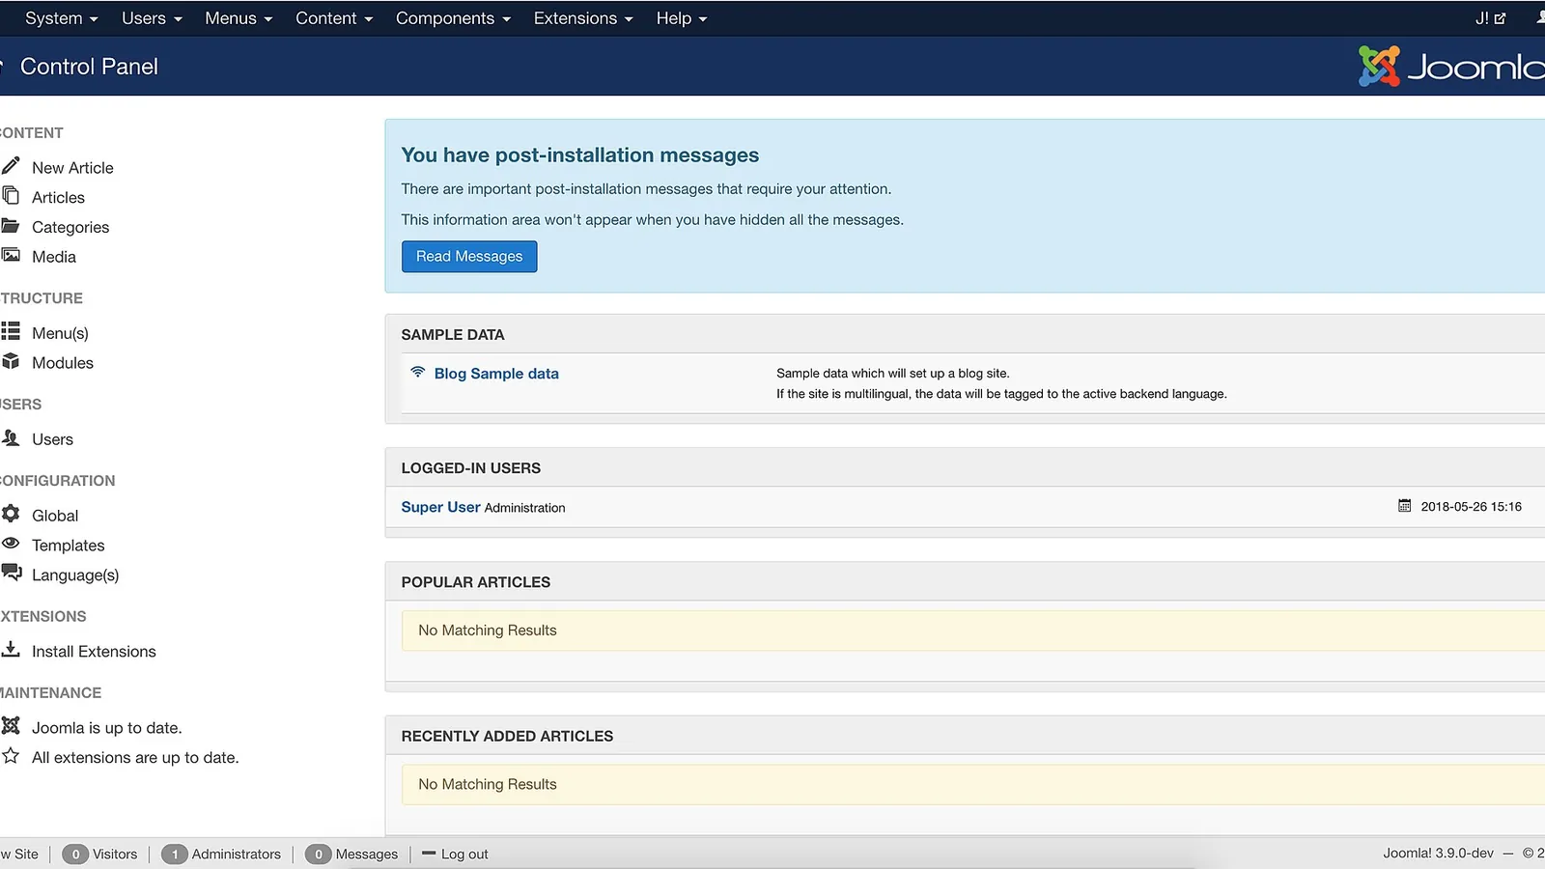Open the Help menu
The image size is (1545, 869).
tap(682, 18)
